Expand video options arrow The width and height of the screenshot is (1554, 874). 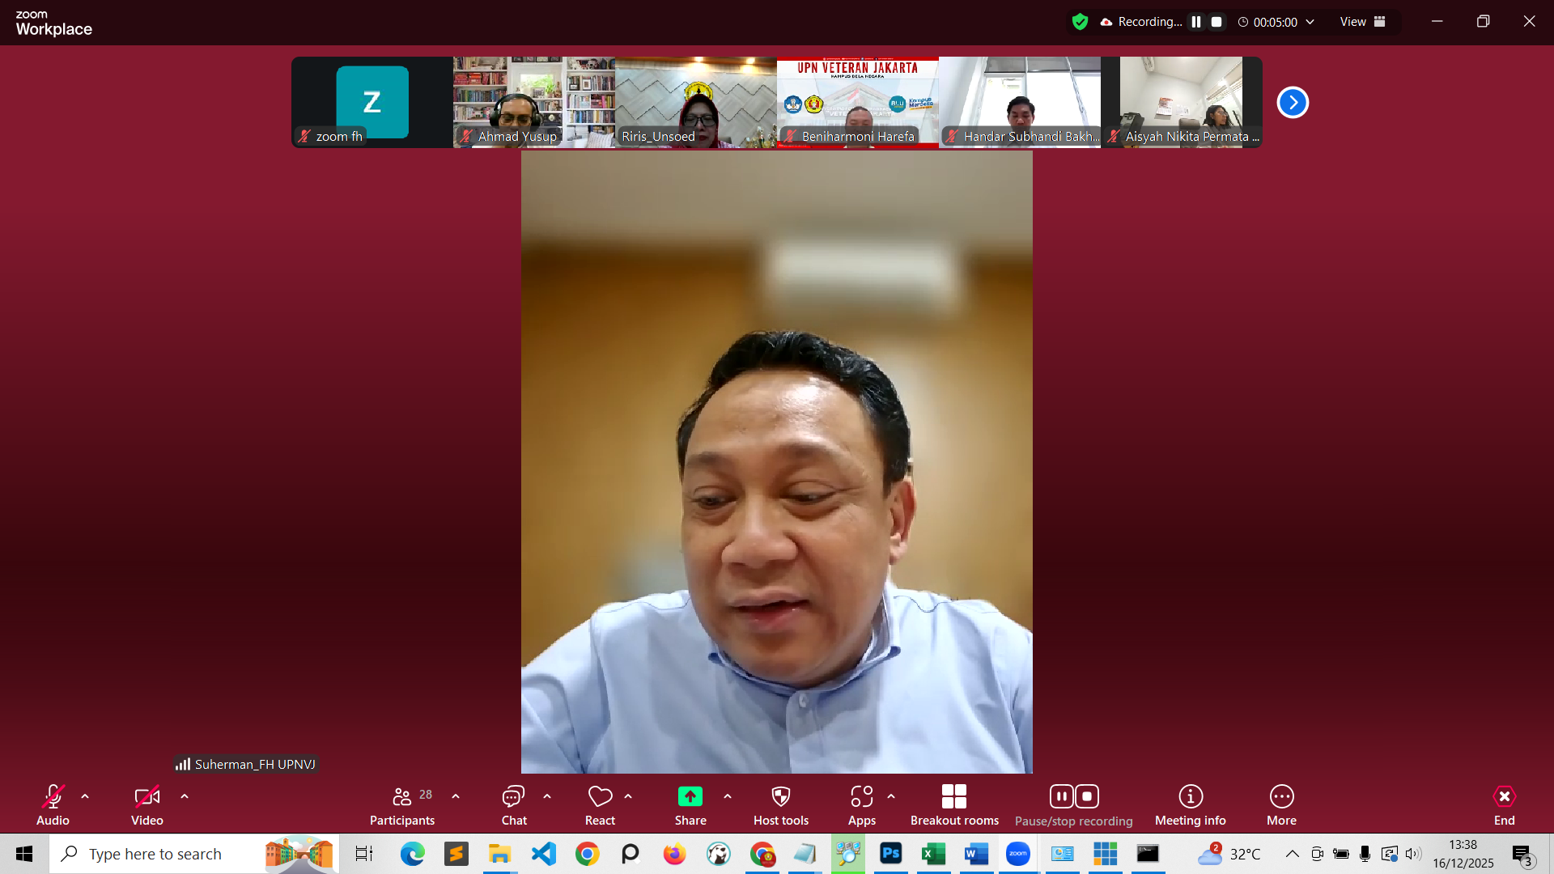pos(185,796)
